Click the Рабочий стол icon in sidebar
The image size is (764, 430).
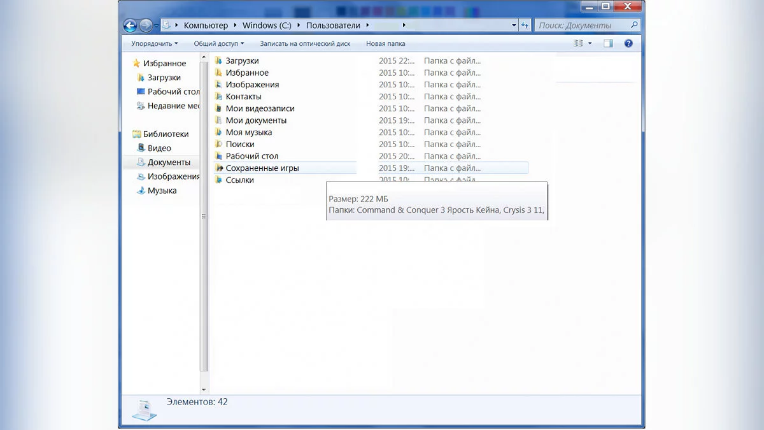pyautogui.click(x=141, y=92)
